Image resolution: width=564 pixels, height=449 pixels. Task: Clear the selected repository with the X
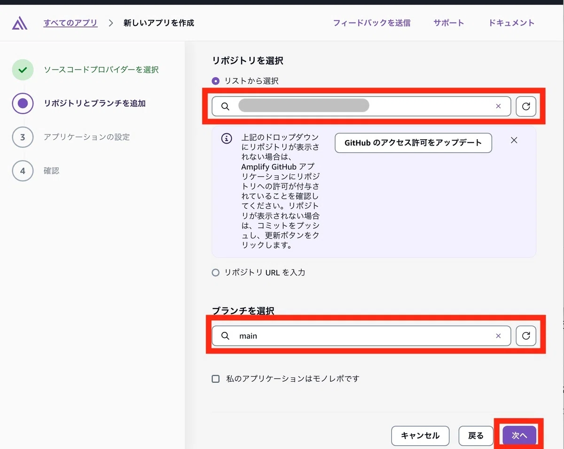[498, 107]
